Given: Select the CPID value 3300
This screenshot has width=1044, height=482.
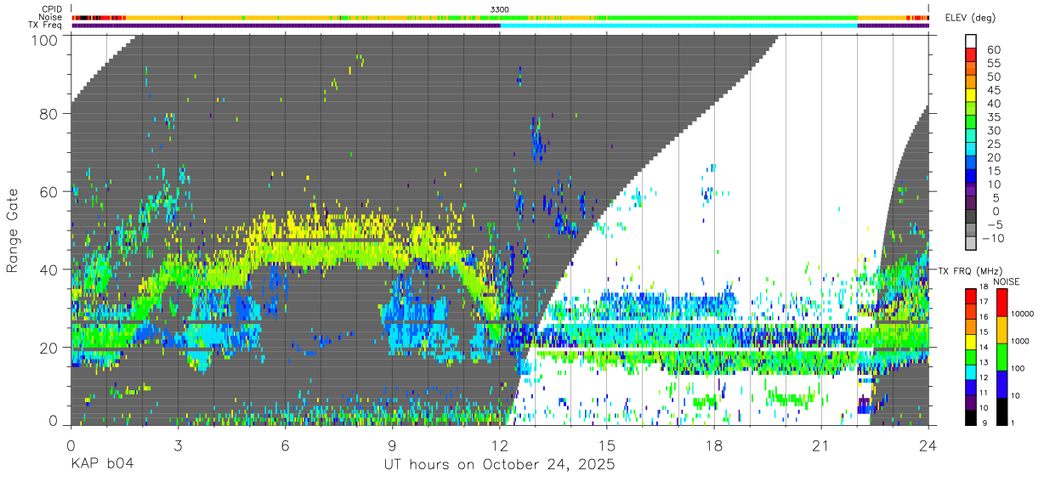Looking at the screenshot, I should pos(500,9).
